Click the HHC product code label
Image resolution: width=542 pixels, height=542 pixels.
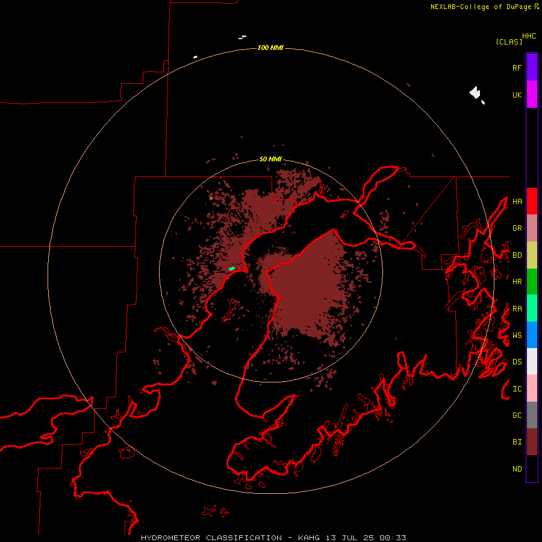tap(529, 36)
